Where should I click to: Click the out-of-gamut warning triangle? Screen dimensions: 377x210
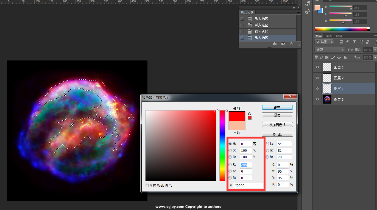(249, 113)
